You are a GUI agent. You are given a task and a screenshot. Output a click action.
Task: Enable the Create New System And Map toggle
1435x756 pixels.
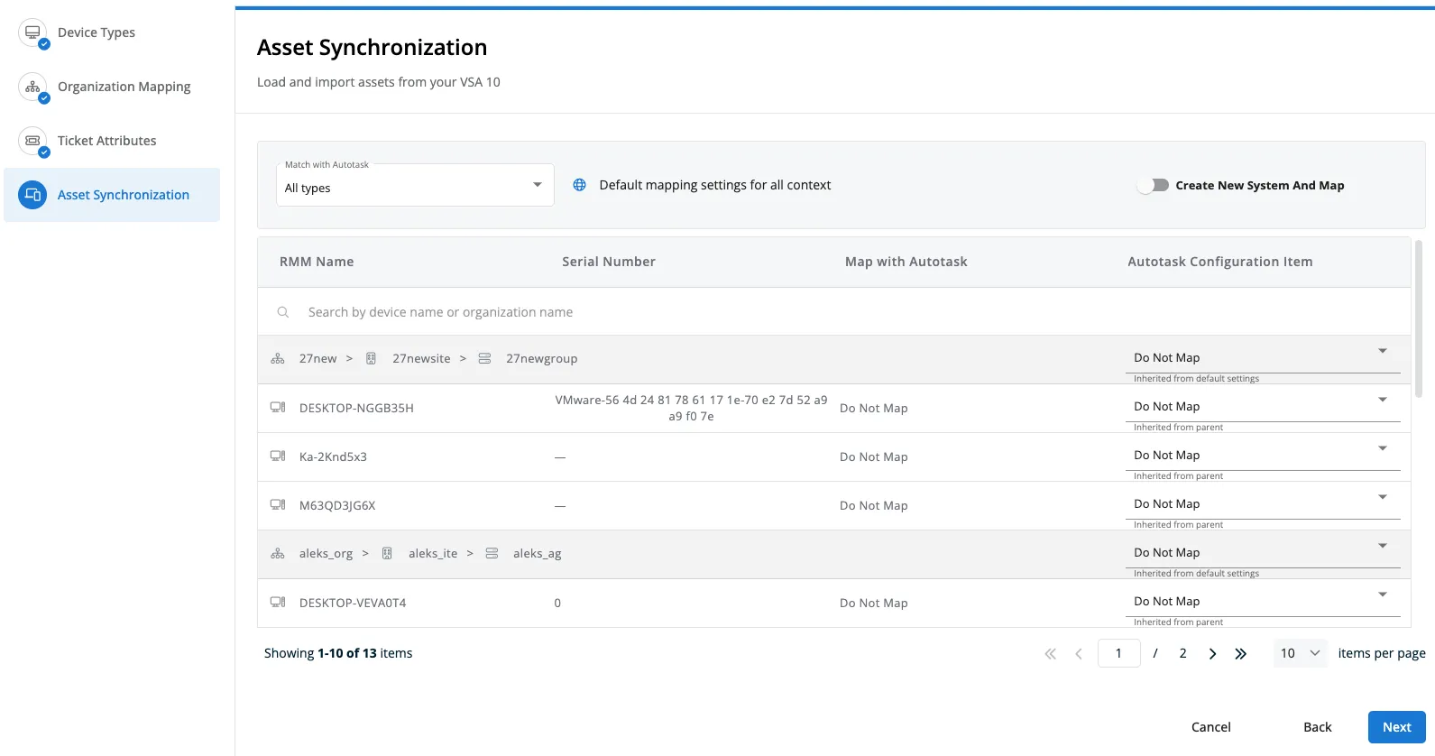1154,185
